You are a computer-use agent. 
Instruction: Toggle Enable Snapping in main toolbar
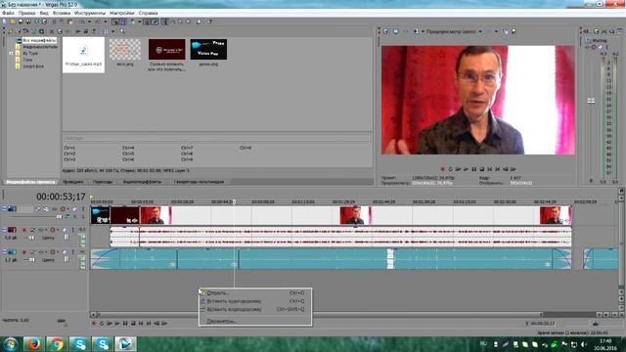coord(115,22)
